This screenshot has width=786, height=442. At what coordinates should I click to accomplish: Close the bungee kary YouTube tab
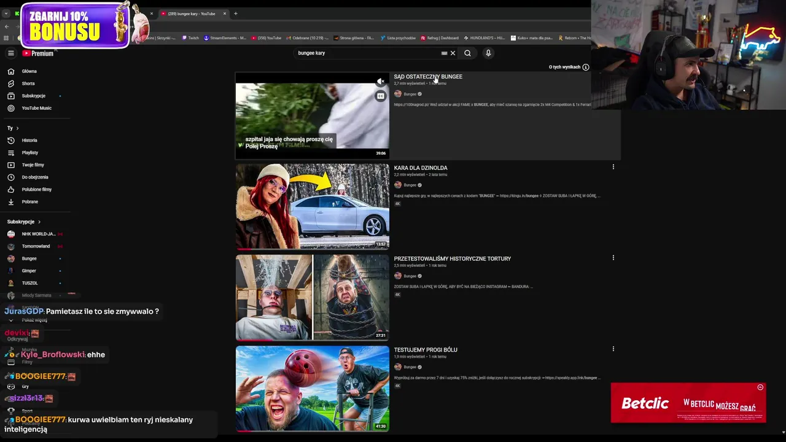click(225, 14)
